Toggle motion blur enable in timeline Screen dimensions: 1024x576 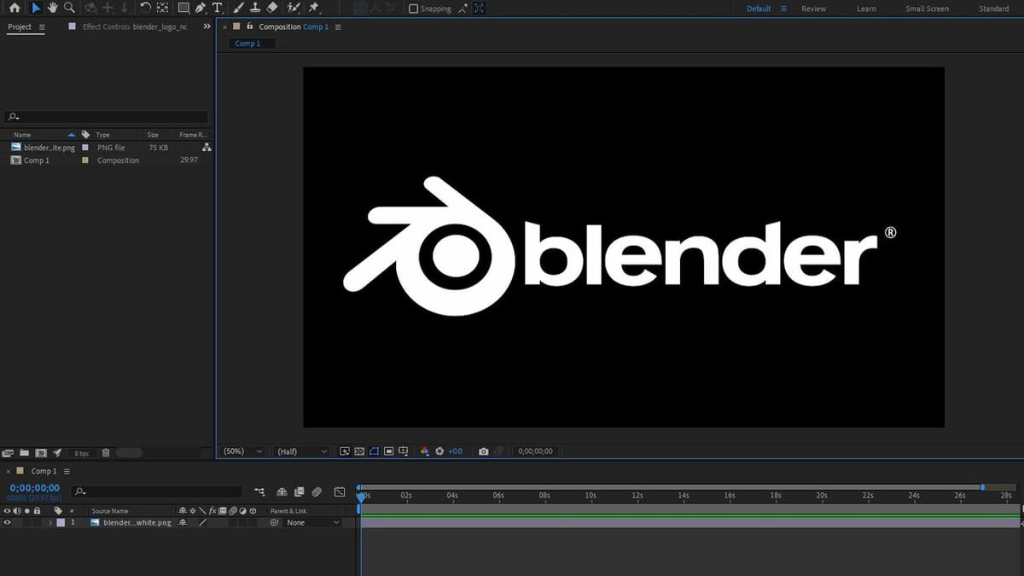317,492
